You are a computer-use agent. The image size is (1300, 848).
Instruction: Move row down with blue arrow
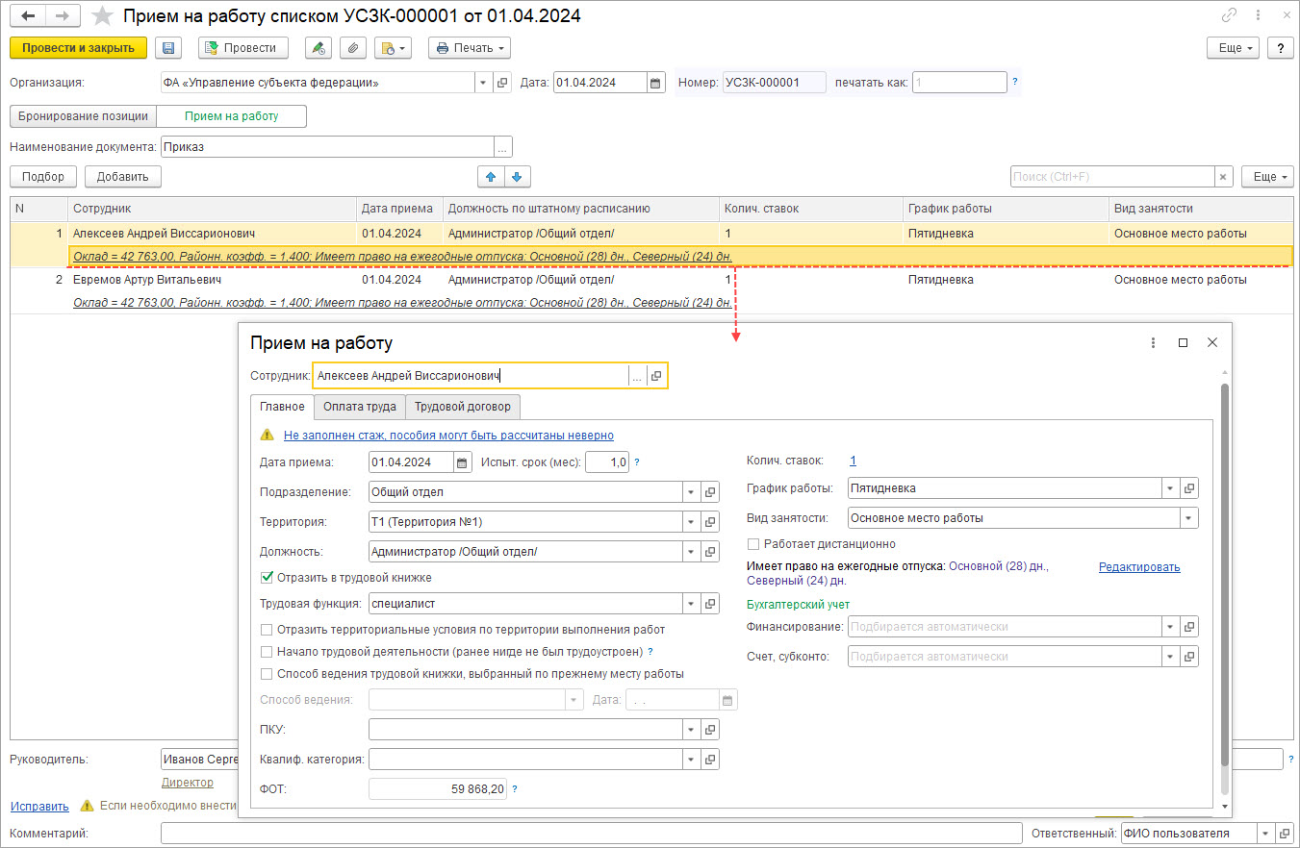point(517,177)
